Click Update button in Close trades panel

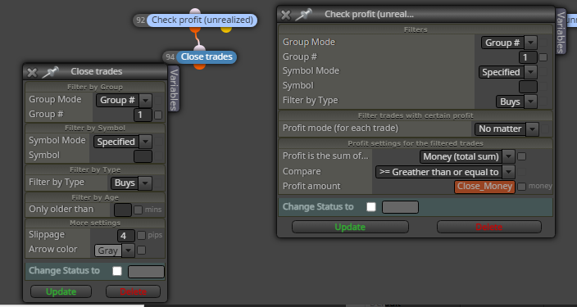(61, 291)
